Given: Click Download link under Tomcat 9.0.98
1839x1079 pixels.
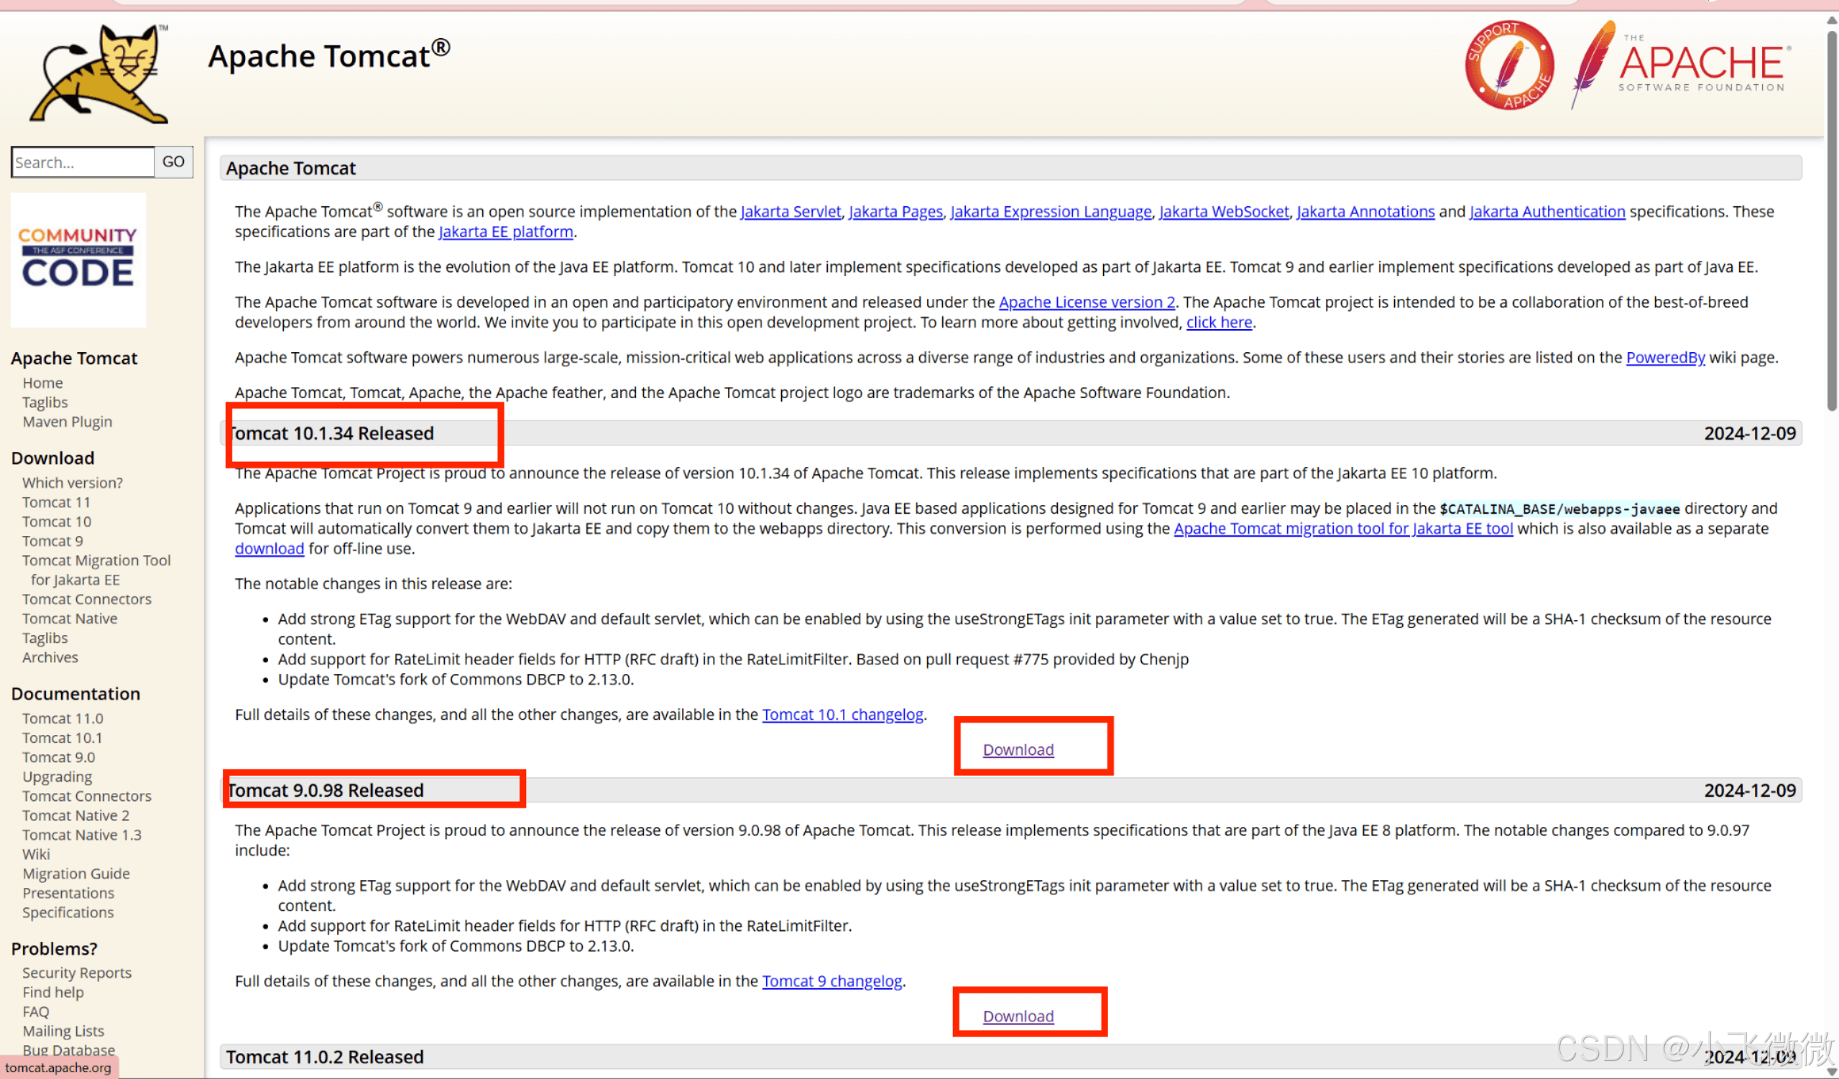Looking at the screenshot, I should [1018, 1017].
